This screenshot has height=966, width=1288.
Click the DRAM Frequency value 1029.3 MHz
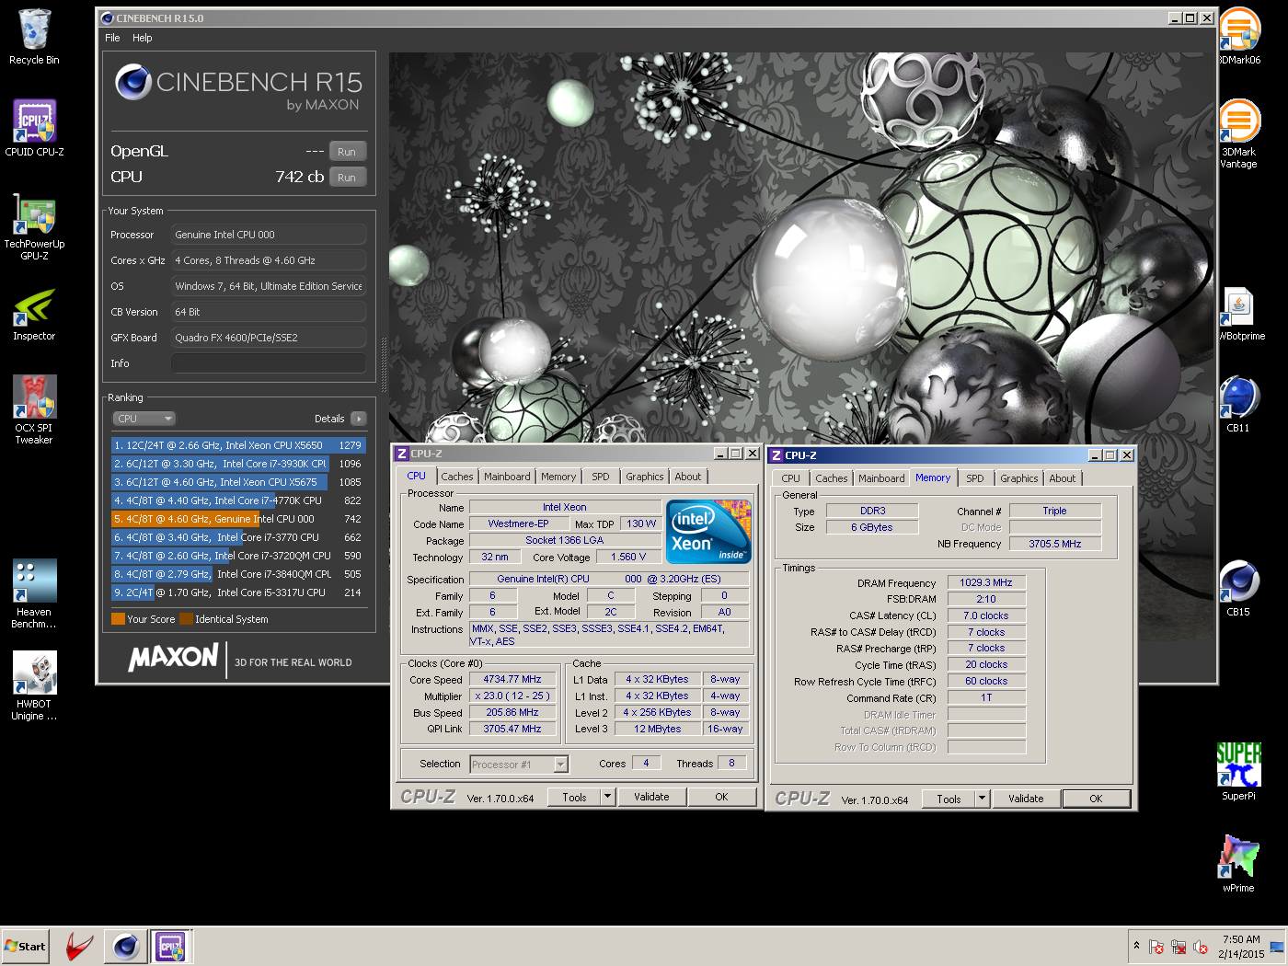pyautogui.click(x=986, y=583)
